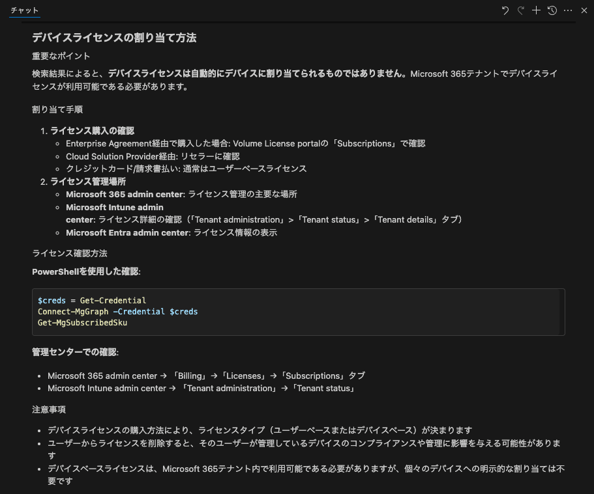Click list item ライセンス管理場所

(88, 182)
